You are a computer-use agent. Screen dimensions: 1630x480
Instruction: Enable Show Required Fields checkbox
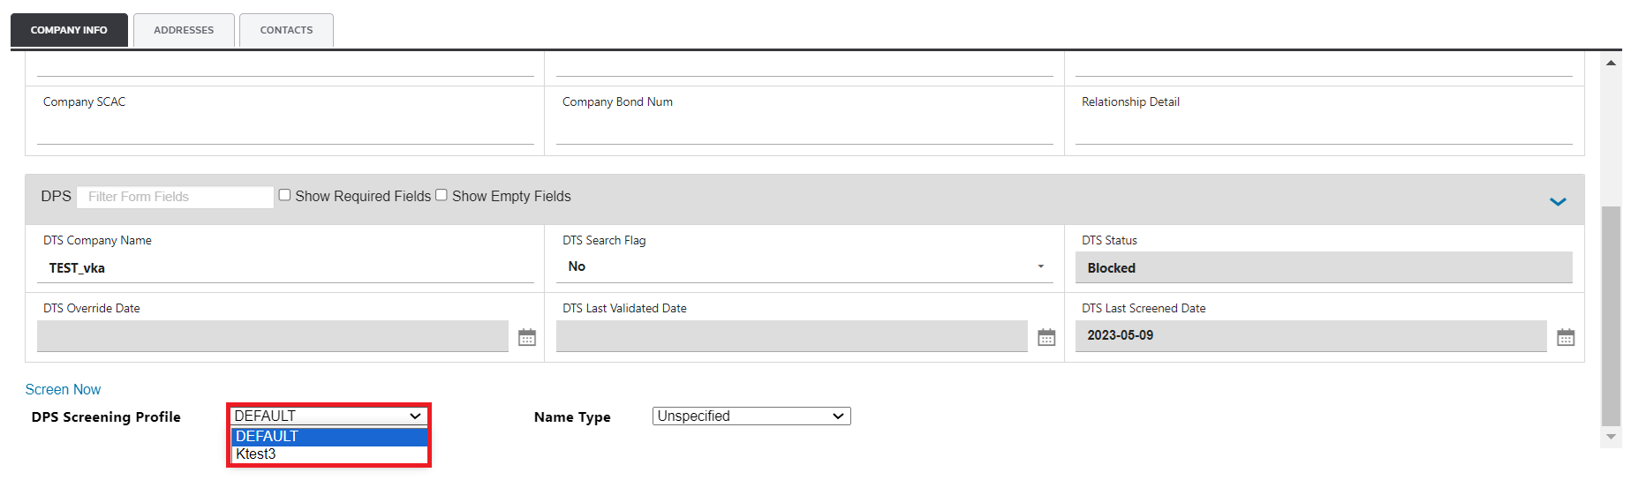285,195
